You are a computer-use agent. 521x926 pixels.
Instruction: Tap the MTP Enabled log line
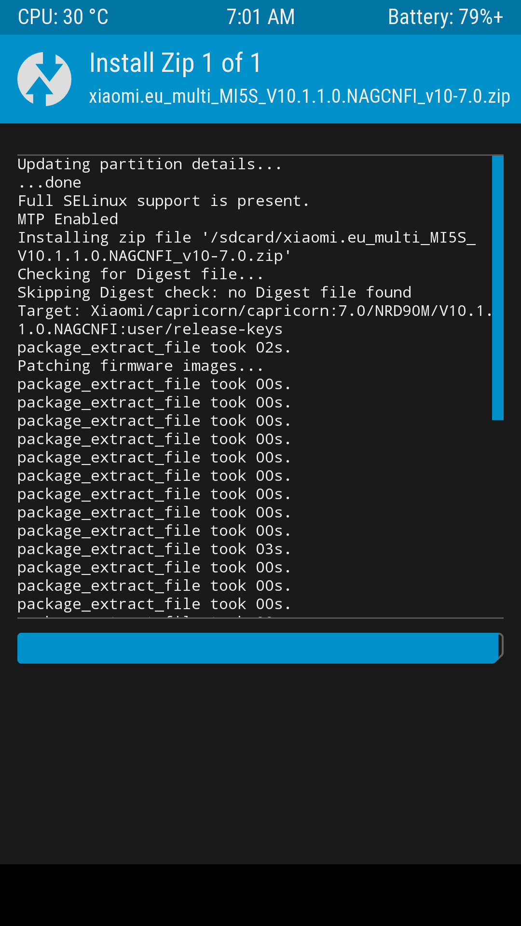coord(68,219)
